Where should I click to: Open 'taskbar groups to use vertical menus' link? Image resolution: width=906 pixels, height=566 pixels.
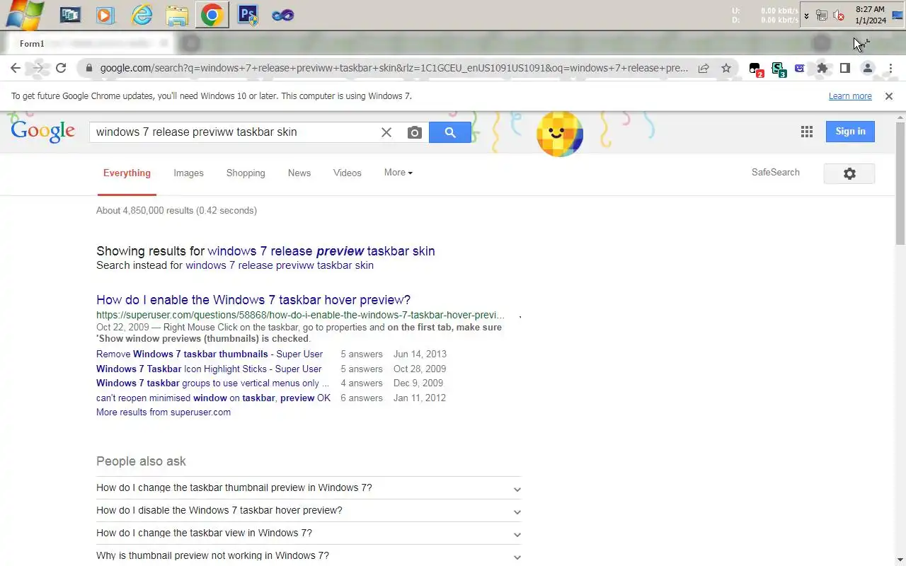pos(212,383)
